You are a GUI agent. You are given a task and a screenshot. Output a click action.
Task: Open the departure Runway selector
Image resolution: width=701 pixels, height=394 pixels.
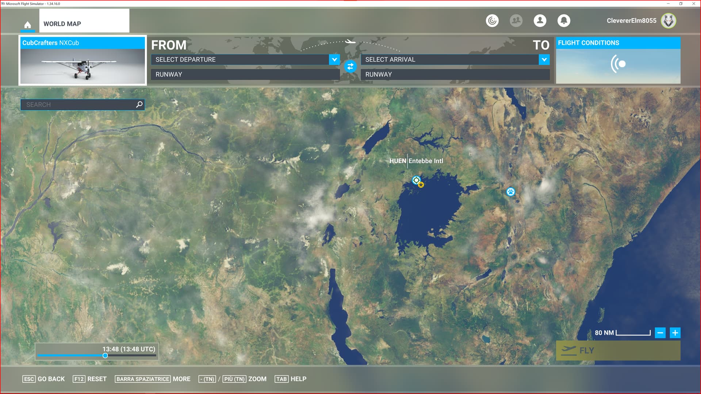coord(245,74)
